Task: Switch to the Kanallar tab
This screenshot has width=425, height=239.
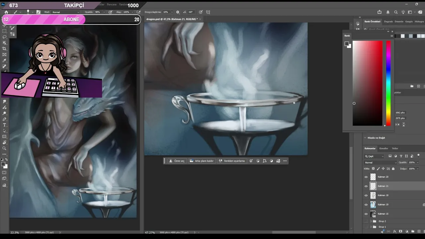Action: pos(384,148)
